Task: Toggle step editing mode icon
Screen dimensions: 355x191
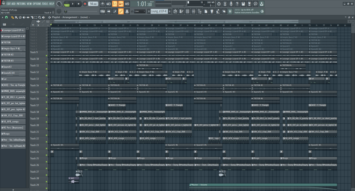Action: click(x=115, y=11)
